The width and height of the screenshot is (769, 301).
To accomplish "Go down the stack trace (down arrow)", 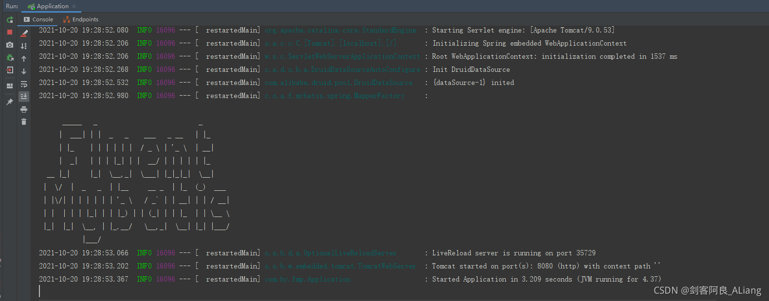I will (x=24, y=71).
